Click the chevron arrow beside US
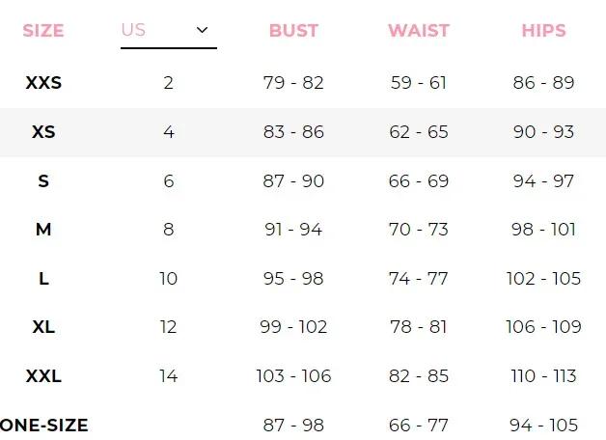Screen dimensions: 606x440 pos(202,30)
